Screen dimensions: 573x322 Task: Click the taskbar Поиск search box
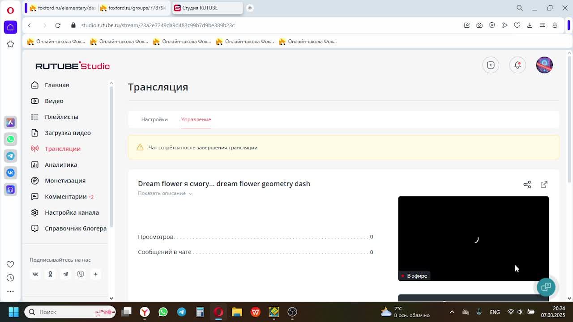pos(70,312)
